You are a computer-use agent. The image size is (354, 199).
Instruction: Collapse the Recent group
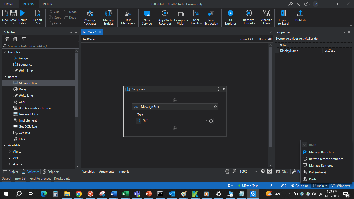click(x=5, y=77)
